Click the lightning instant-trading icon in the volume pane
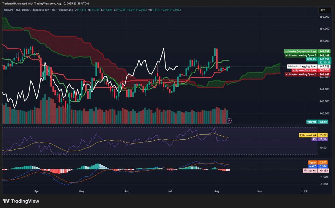This screenshot has height=208, width=335. [x=229, y=121]
